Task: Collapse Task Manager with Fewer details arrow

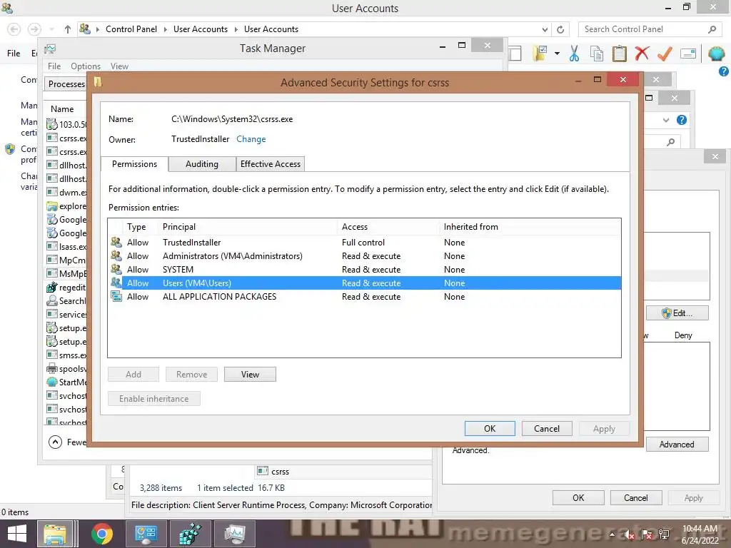Action: click(55, 442)
